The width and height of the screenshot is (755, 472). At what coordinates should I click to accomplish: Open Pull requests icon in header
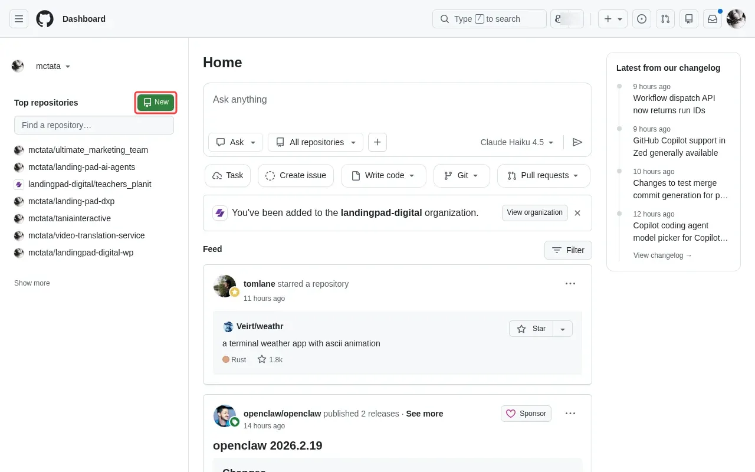click(665, 19)
